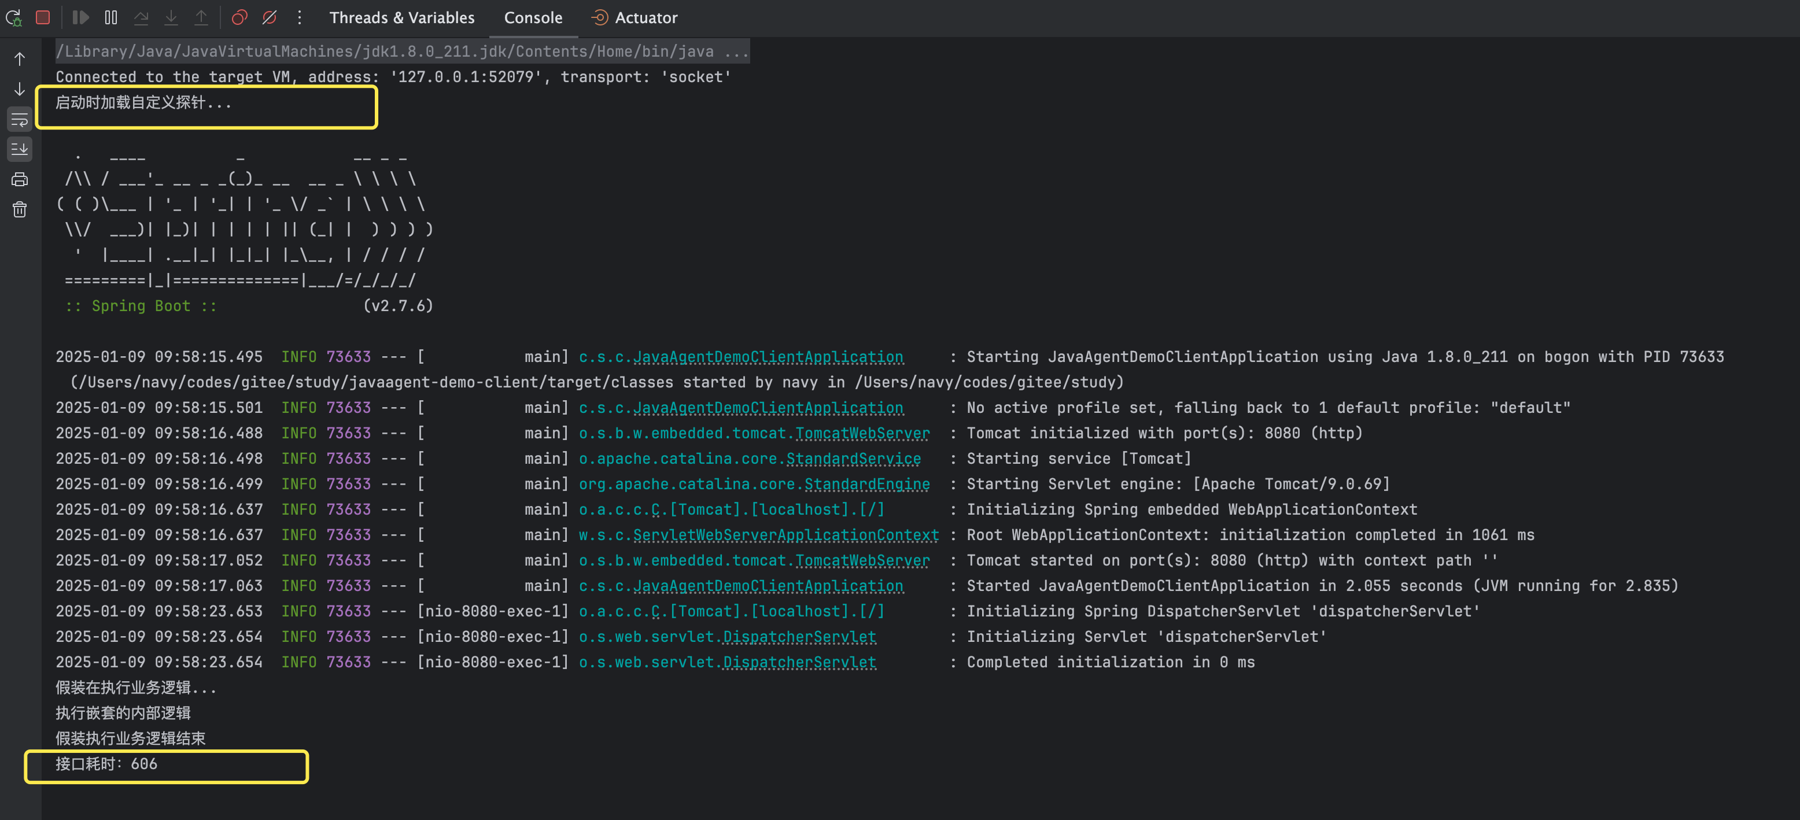Toggle scroll to end of console

pyautogui.click(x=20, y=149)
